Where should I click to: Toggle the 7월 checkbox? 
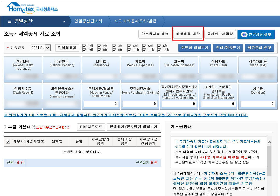[x=84, y=50]
